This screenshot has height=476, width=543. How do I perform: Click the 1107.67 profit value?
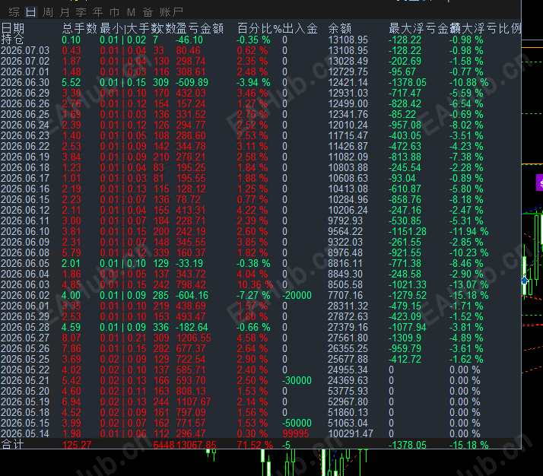(194, 402)
